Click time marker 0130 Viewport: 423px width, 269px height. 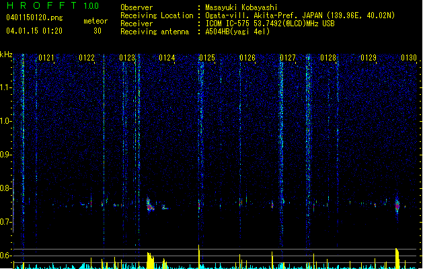click(x=409, y=58)
